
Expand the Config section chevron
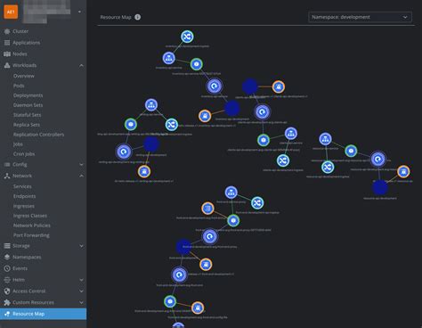81,165
